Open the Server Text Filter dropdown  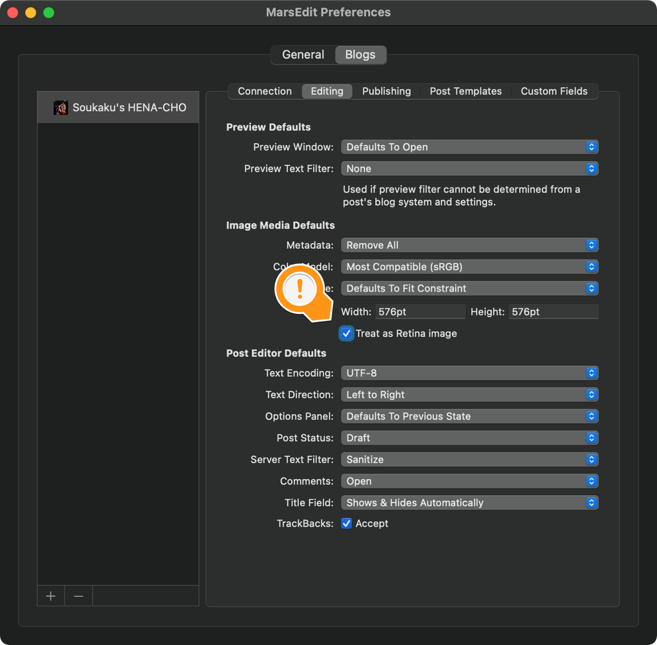(469, 460)
